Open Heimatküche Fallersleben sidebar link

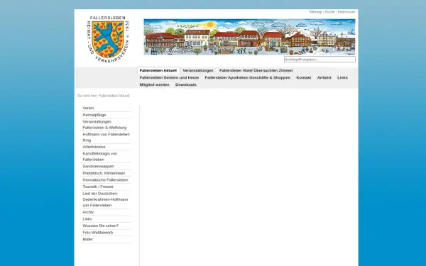click(105, 180)
